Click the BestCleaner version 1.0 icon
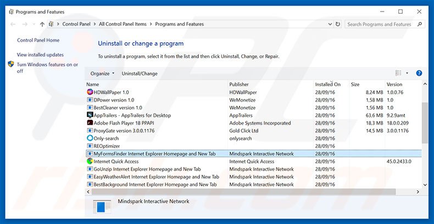The height and width of the screenshot is (224, 434). [x=90, y=108]
